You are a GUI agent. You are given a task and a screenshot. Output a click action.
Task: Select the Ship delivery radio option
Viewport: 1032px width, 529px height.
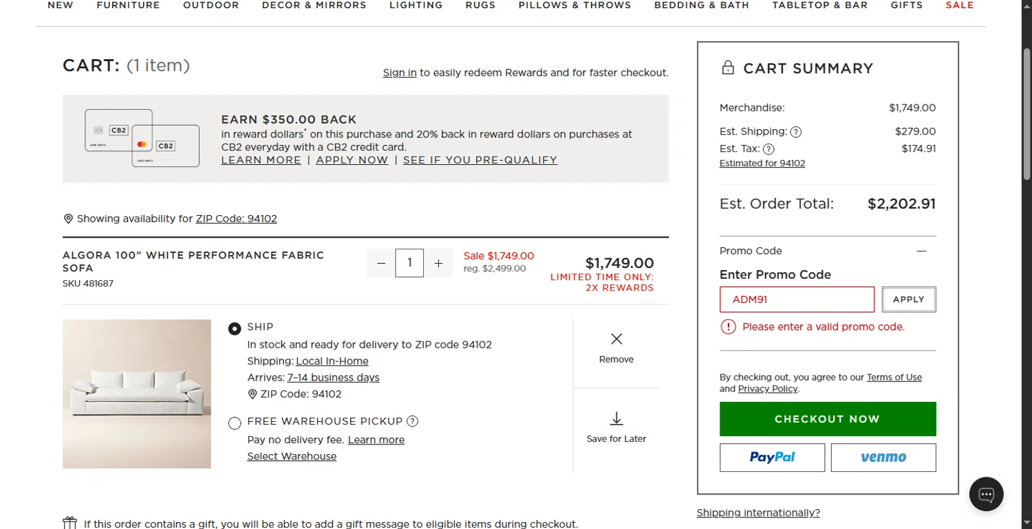pos(235,328)
